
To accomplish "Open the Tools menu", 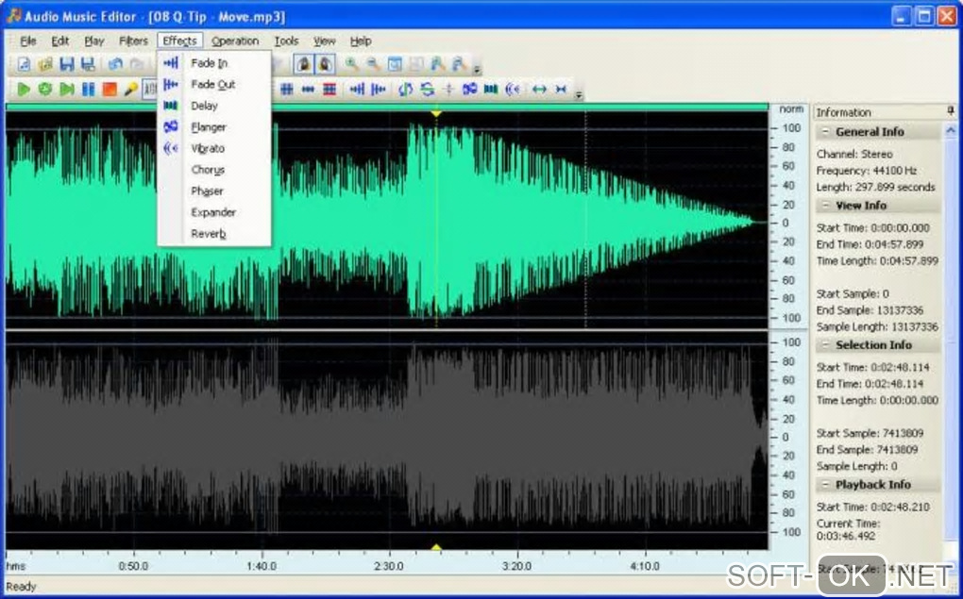I will [286, 42].
